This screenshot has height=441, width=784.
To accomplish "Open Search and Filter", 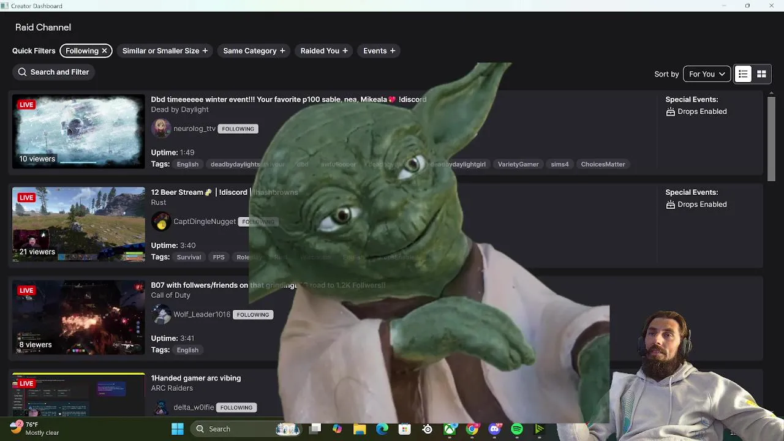I will coord(53,72).
